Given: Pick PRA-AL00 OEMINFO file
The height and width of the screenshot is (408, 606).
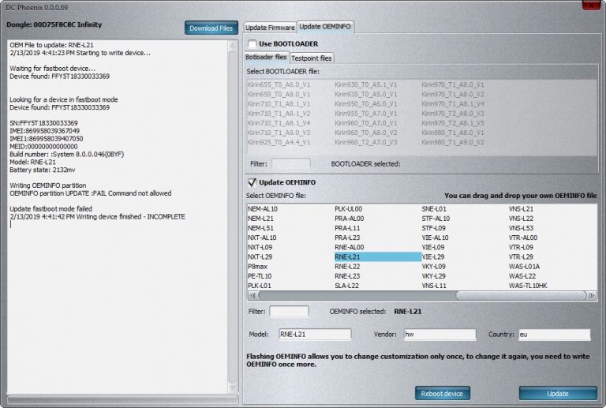Looking at the screenshot, I should click(349, 219).
